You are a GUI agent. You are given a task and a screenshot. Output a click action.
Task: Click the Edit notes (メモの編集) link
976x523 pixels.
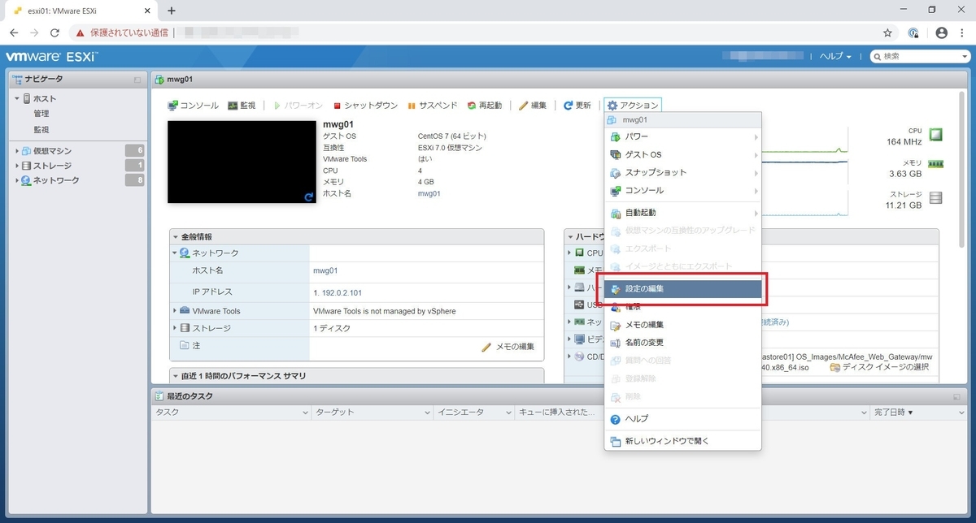508,347
